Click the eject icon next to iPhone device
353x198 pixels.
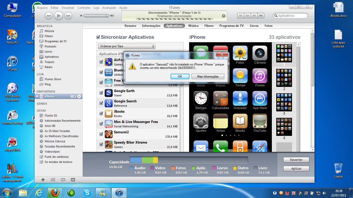tap(79, 96)
